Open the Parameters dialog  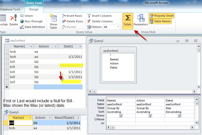(x=141, y=20)
